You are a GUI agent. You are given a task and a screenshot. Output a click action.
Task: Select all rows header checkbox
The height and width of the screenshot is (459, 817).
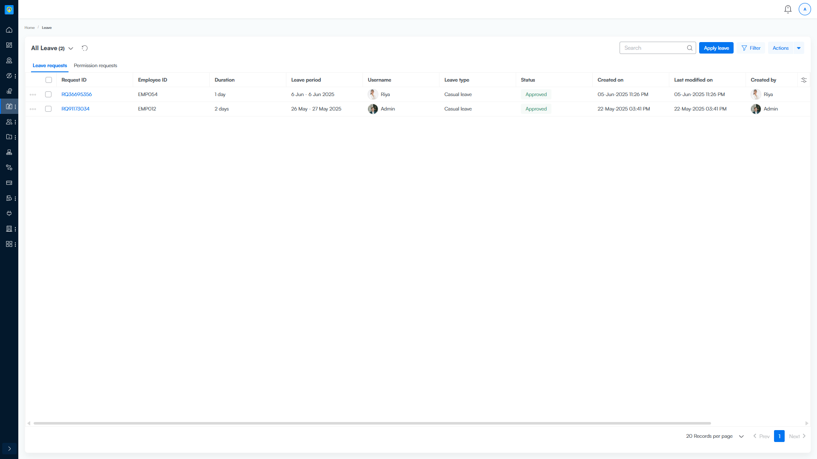point(49,80)
